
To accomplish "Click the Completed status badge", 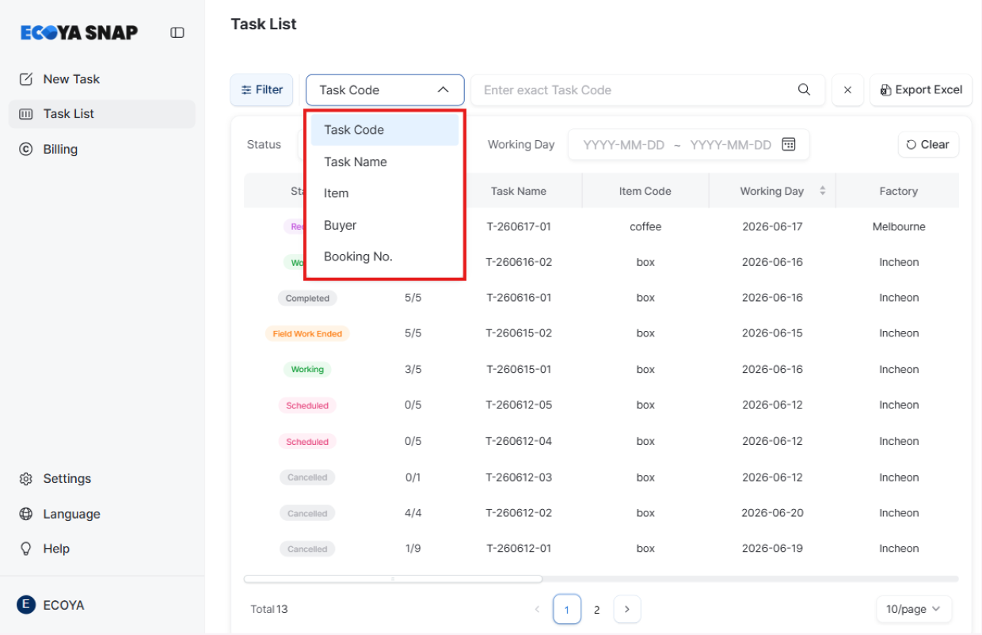I will [x=307, y=298].
